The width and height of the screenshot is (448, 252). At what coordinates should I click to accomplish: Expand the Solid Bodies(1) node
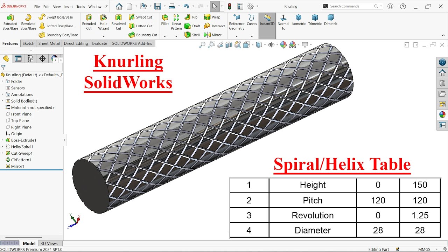(x=2, y=101)
